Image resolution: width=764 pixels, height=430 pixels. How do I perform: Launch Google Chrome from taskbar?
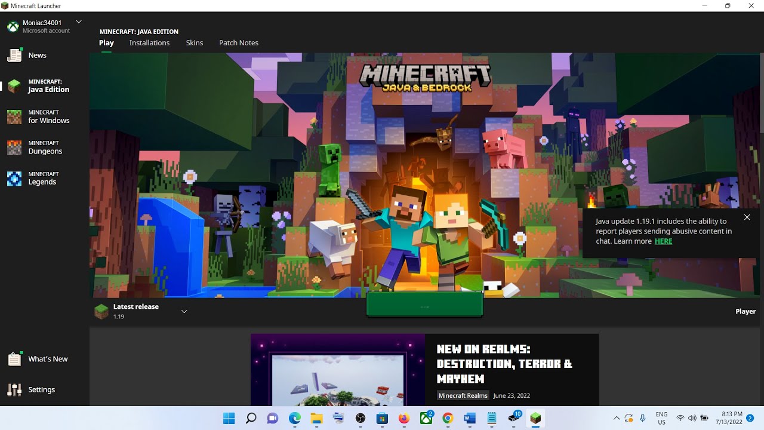448,418
